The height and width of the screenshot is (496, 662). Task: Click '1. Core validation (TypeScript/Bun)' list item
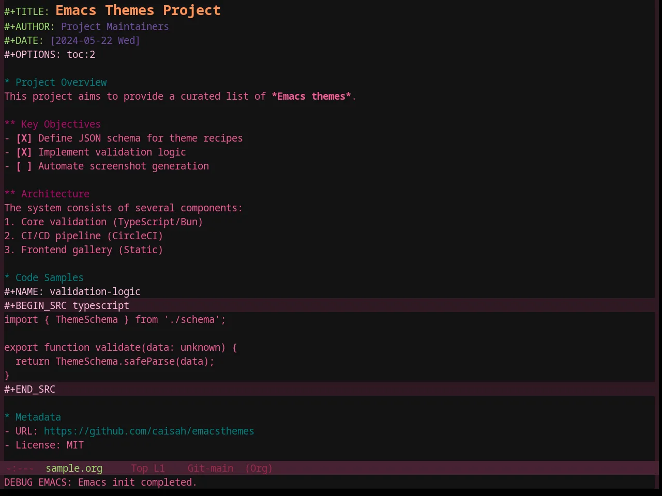103,222
